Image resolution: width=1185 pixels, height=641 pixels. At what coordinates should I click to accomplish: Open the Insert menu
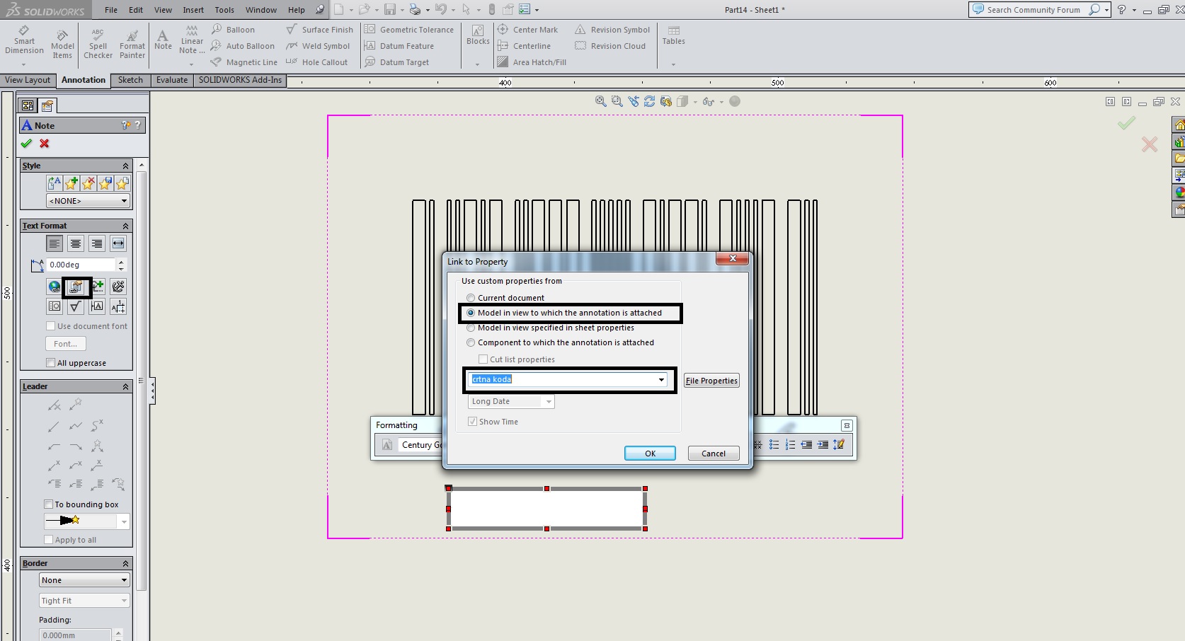[x=193, y=10]
